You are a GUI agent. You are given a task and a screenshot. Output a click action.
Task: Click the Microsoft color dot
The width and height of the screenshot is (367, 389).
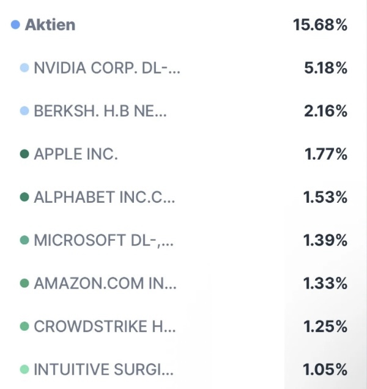pyautogui.click(x=24, y=240)
